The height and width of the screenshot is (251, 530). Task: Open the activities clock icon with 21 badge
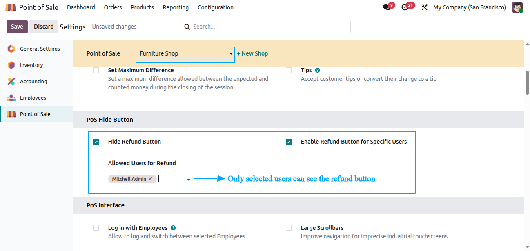[405, 7]
